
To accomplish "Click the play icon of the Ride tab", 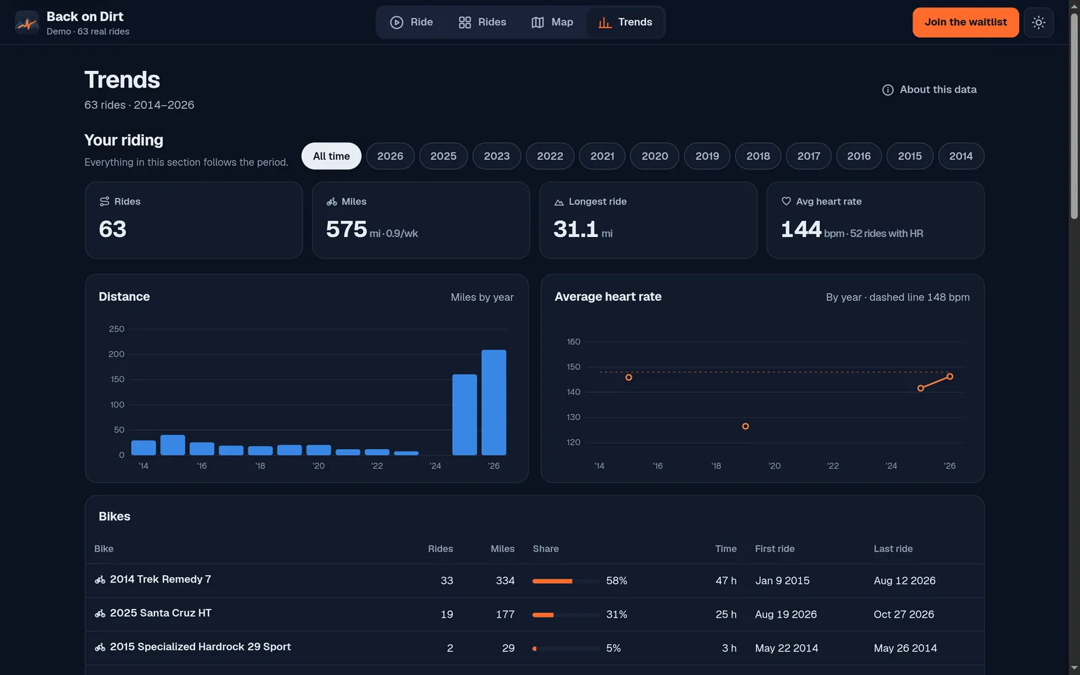I will (x=397, y=22).
